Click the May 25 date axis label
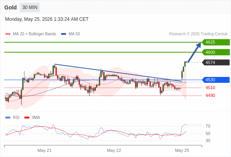231x157 pixels. [x=182, y=150]
